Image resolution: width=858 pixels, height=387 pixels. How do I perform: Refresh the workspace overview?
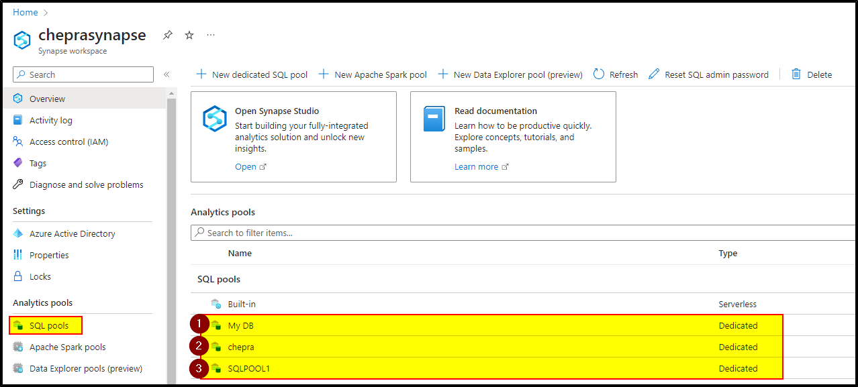pos(616,74)
